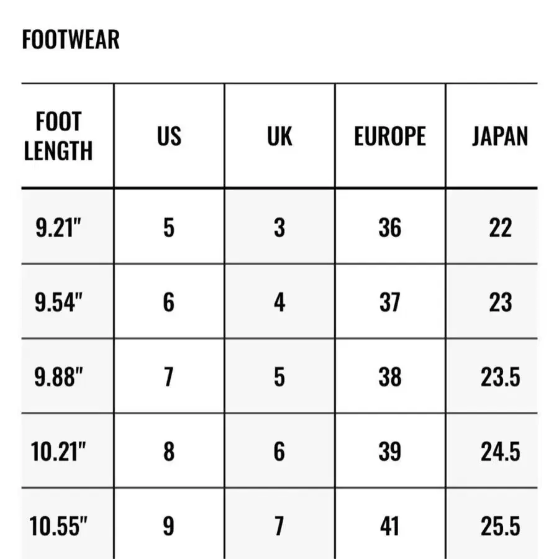Viewport: 559px width, 559px height.
Task: Click Europe size 41 cell
Action: pos(390,526)
